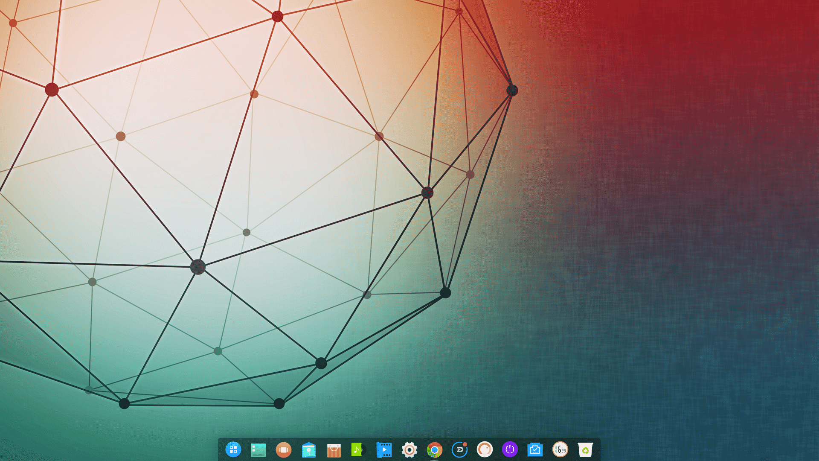
Task: Launch the file manager from the dock
Action: click(x=309, y=450)
